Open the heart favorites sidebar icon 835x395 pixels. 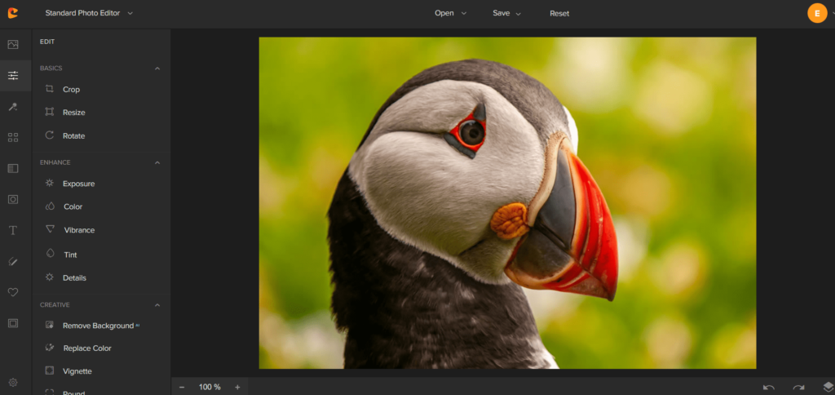click(13, 292)
